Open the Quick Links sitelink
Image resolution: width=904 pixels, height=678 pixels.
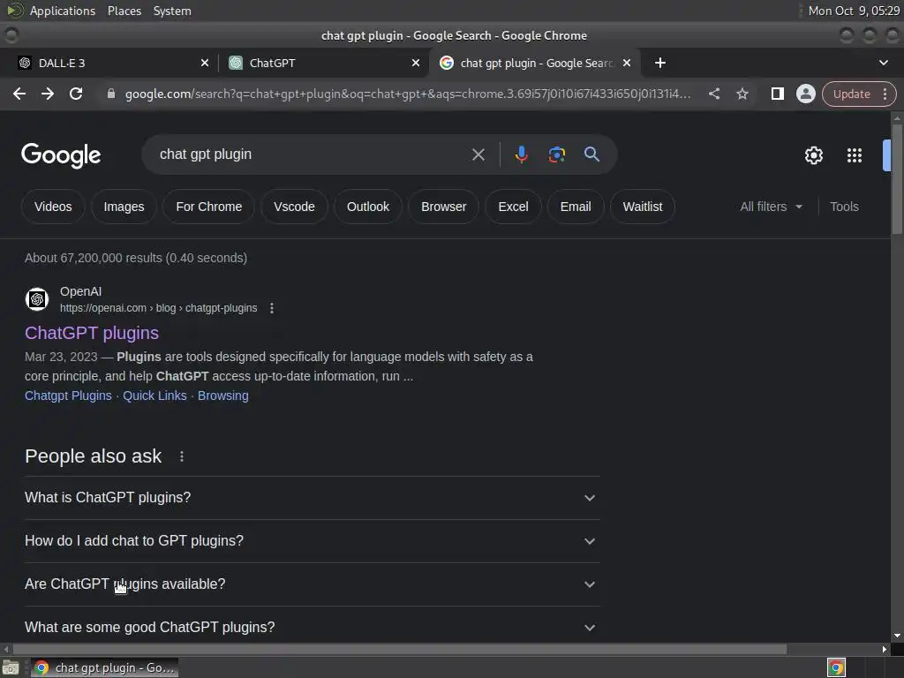pos(154,395)
